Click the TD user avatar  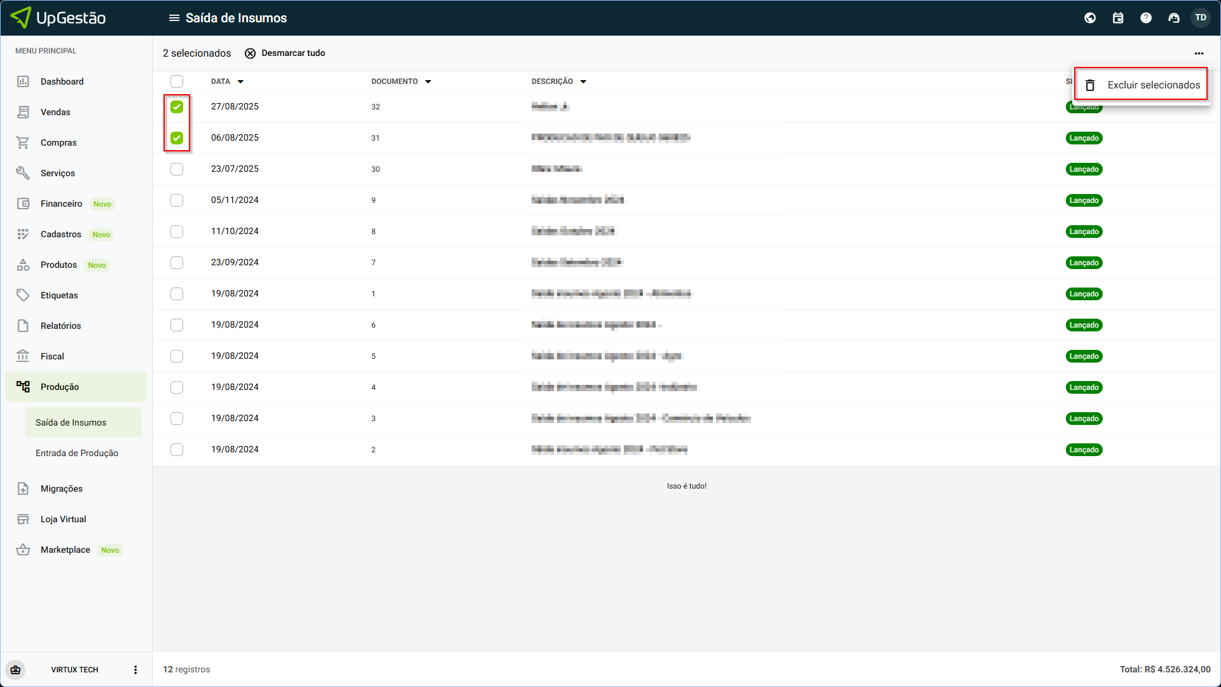tap(1201, 18)
